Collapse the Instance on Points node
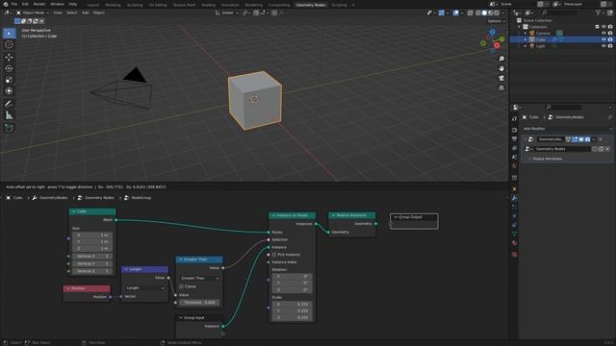This screenshot has height=346, width=616. point(273,215)
